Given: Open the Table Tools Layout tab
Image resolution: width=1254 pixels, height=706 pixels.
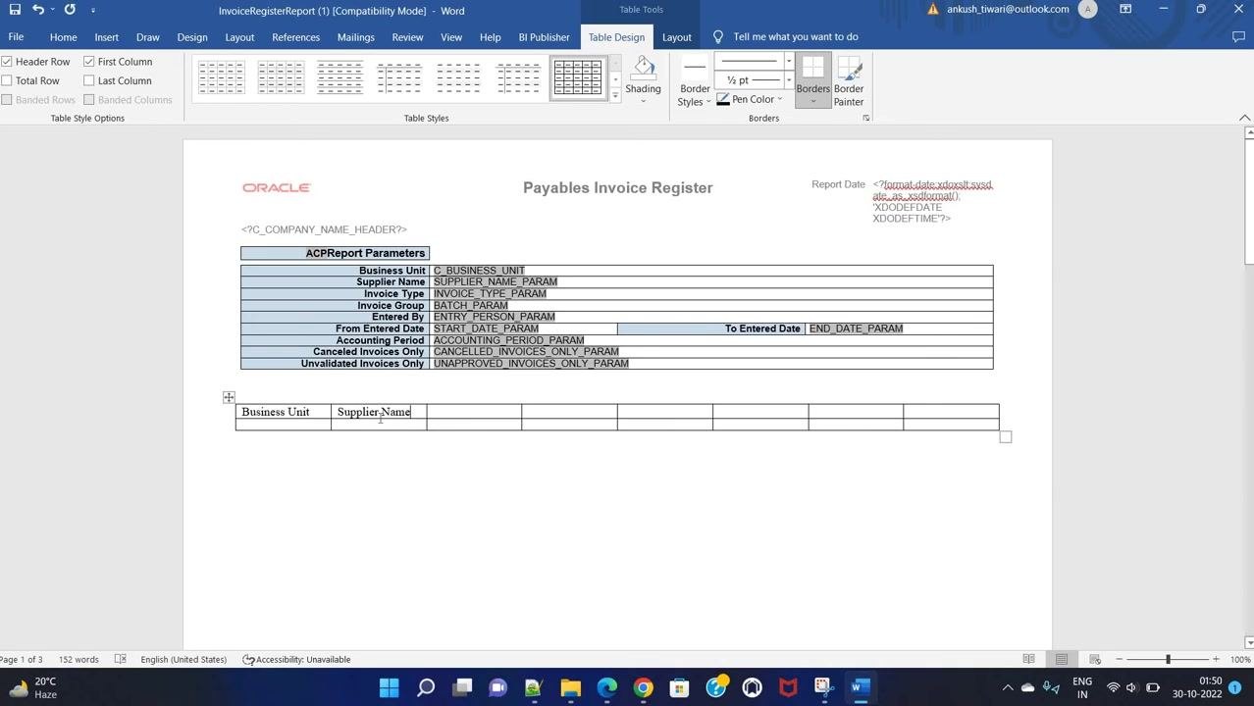Looking at the screenshot, I should tap(677, 37).
